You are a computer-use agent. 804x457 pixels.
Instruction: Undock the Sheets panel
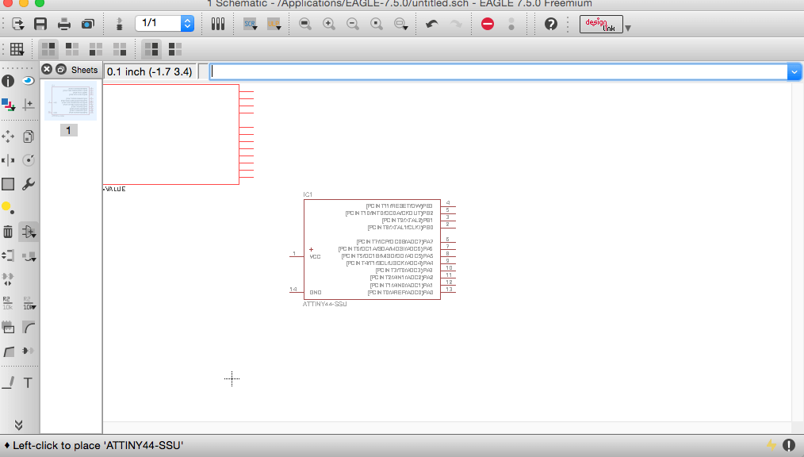(61, 69)
